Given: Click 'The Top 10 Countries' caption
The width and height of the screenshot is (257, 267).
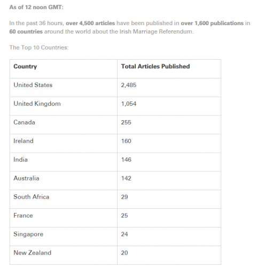Looking at the screenshot, I should pyautogui.click(x=39, y=48).
